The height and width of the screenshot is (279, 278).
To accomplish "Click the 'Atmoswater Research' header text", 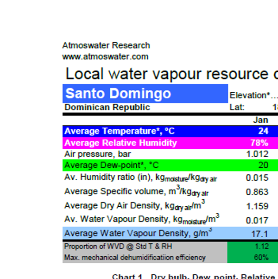I will tap(106, 45).
